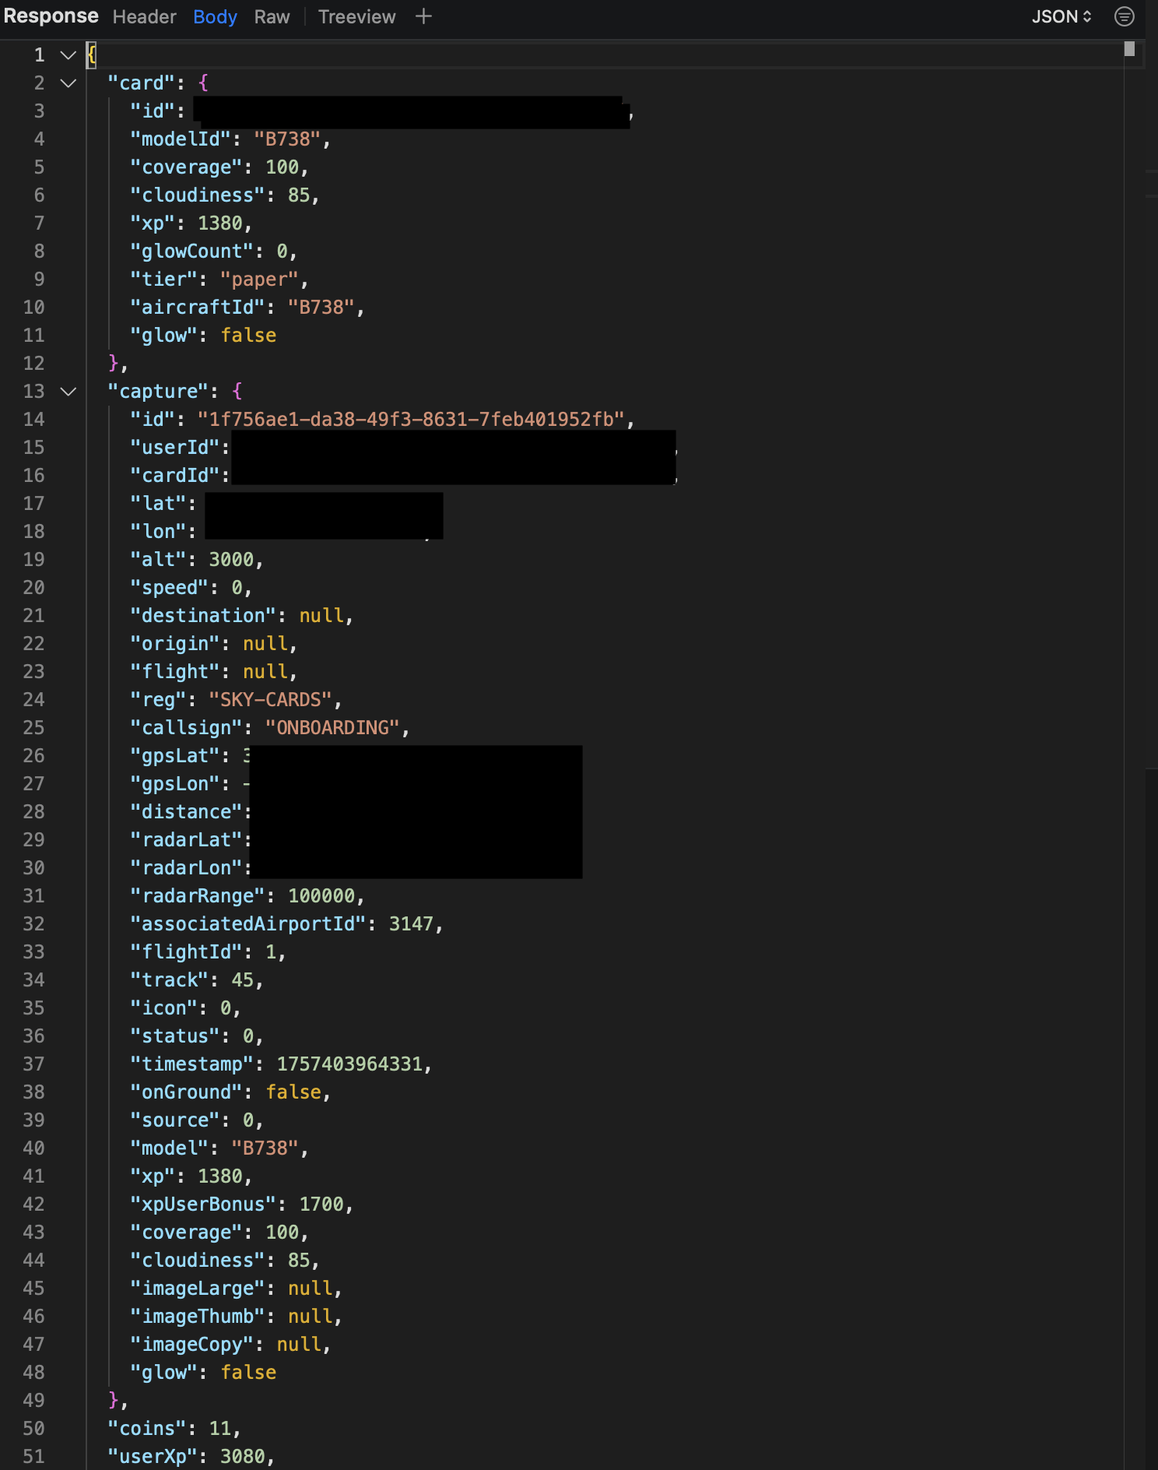Click the "tier" value "paper"

260,280
